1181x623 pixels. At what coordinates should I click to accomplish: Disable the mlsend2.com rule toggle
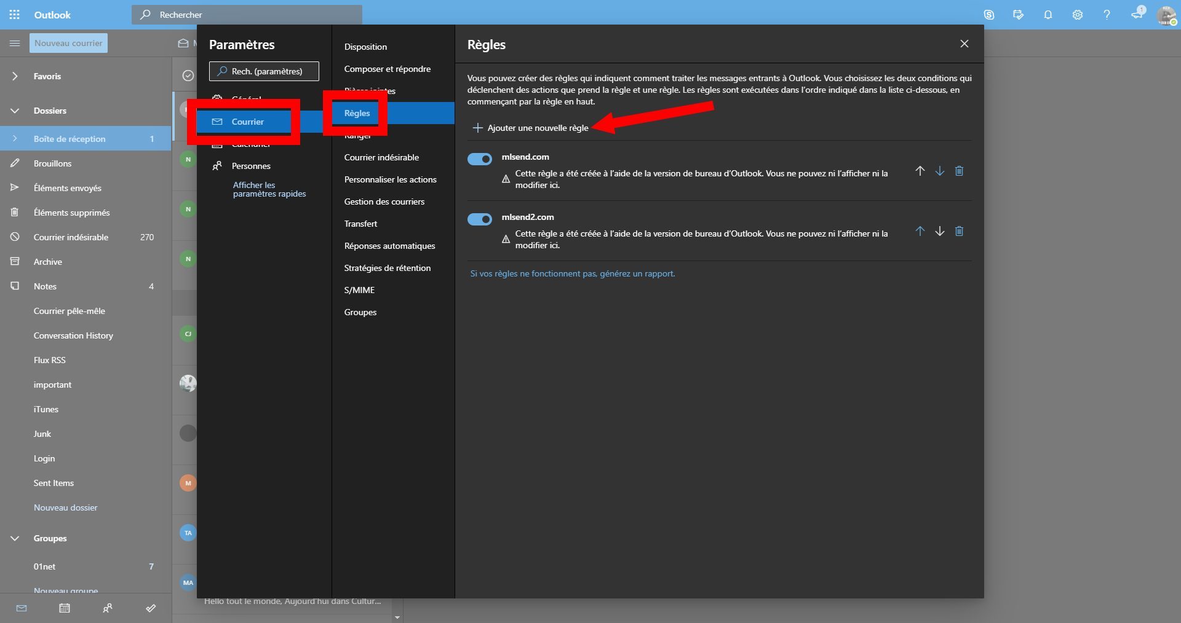click(480, 219)
